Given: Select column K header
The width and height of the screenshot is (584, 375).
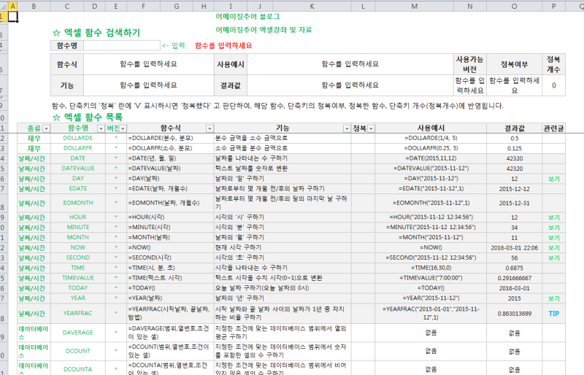Looking at the screenshot, I should [x=312, y=6].
